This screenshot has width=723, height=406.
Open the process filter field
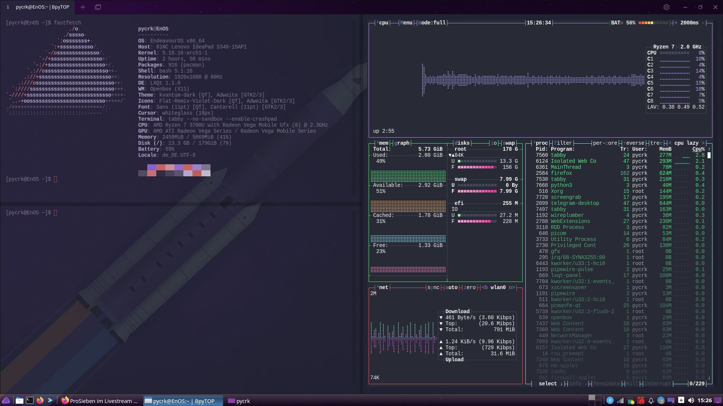click(563, 143)
